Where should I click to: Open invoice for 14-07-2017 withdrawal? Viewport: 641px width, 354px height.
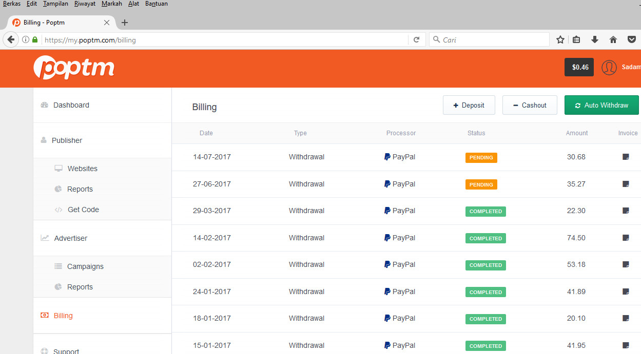pyautogui.click(x=626, y=157)
